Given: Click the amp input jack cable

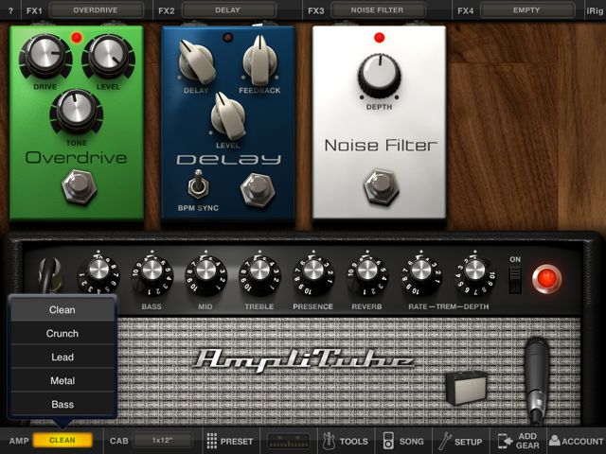Looking at the screenshot, I should (49, 275).
